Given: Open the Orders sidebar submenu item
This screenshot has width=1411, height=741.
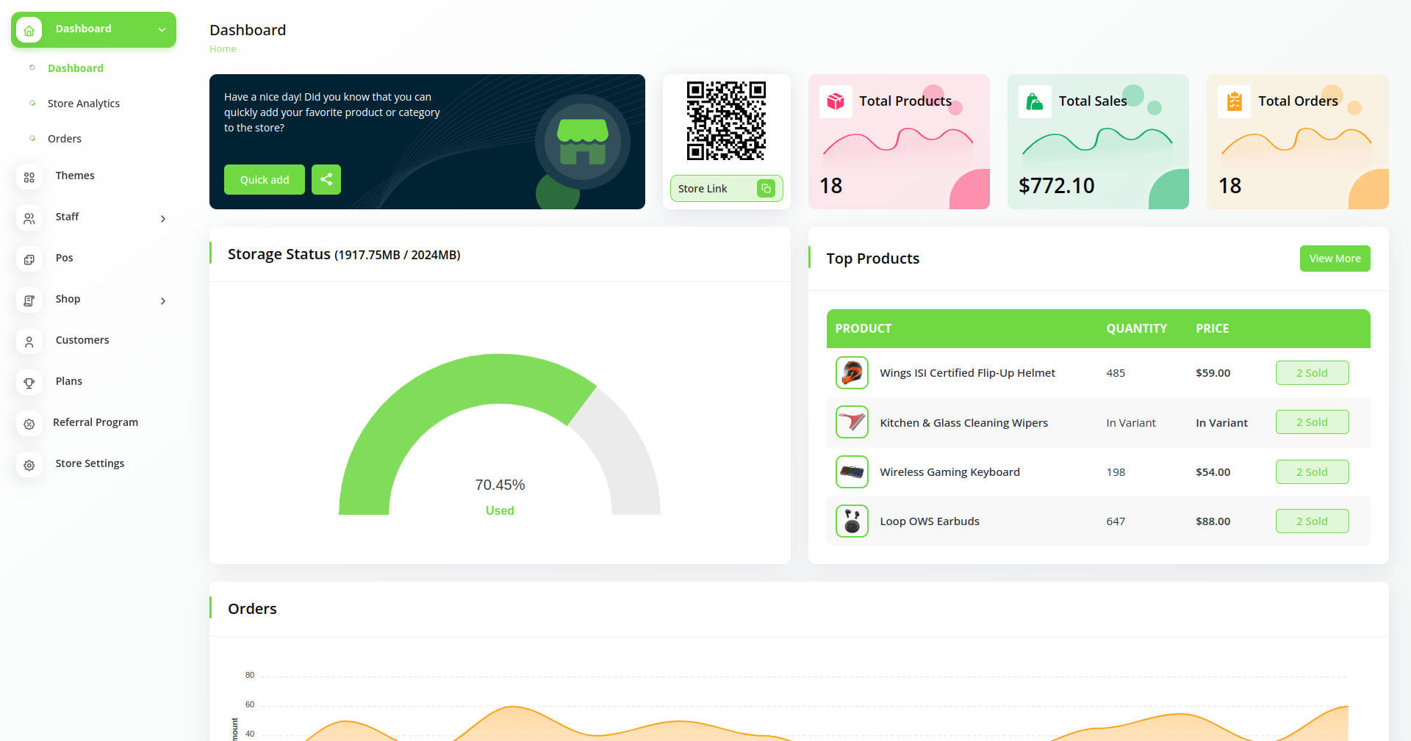Looking at the screenshot, I should click(65, 139).
